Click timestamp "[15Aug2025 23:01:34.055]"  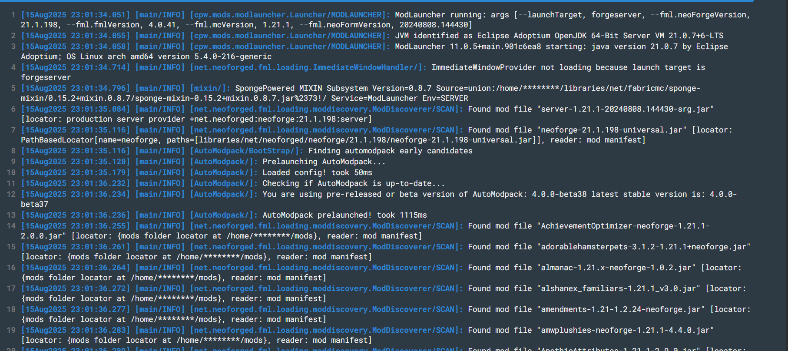click(76, 36)
